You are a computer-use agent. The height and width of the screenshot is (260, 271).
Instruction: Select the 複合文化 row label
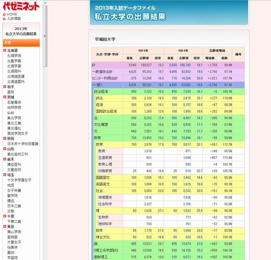(103, 237)
